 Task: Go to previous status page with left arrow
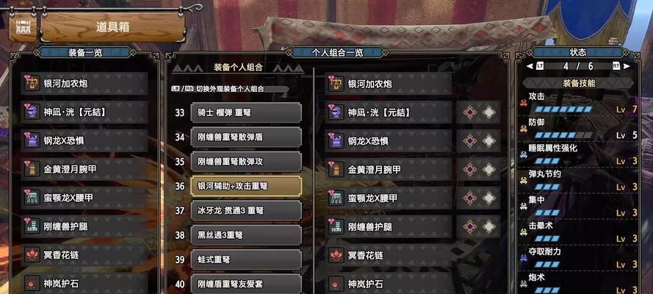[530, 66]
